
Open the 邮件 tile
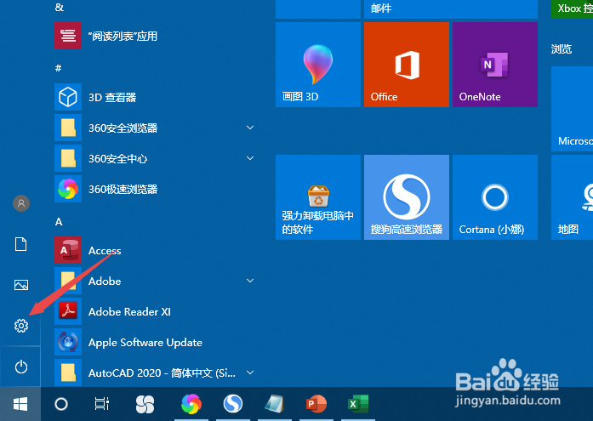(x=451, y=9)
